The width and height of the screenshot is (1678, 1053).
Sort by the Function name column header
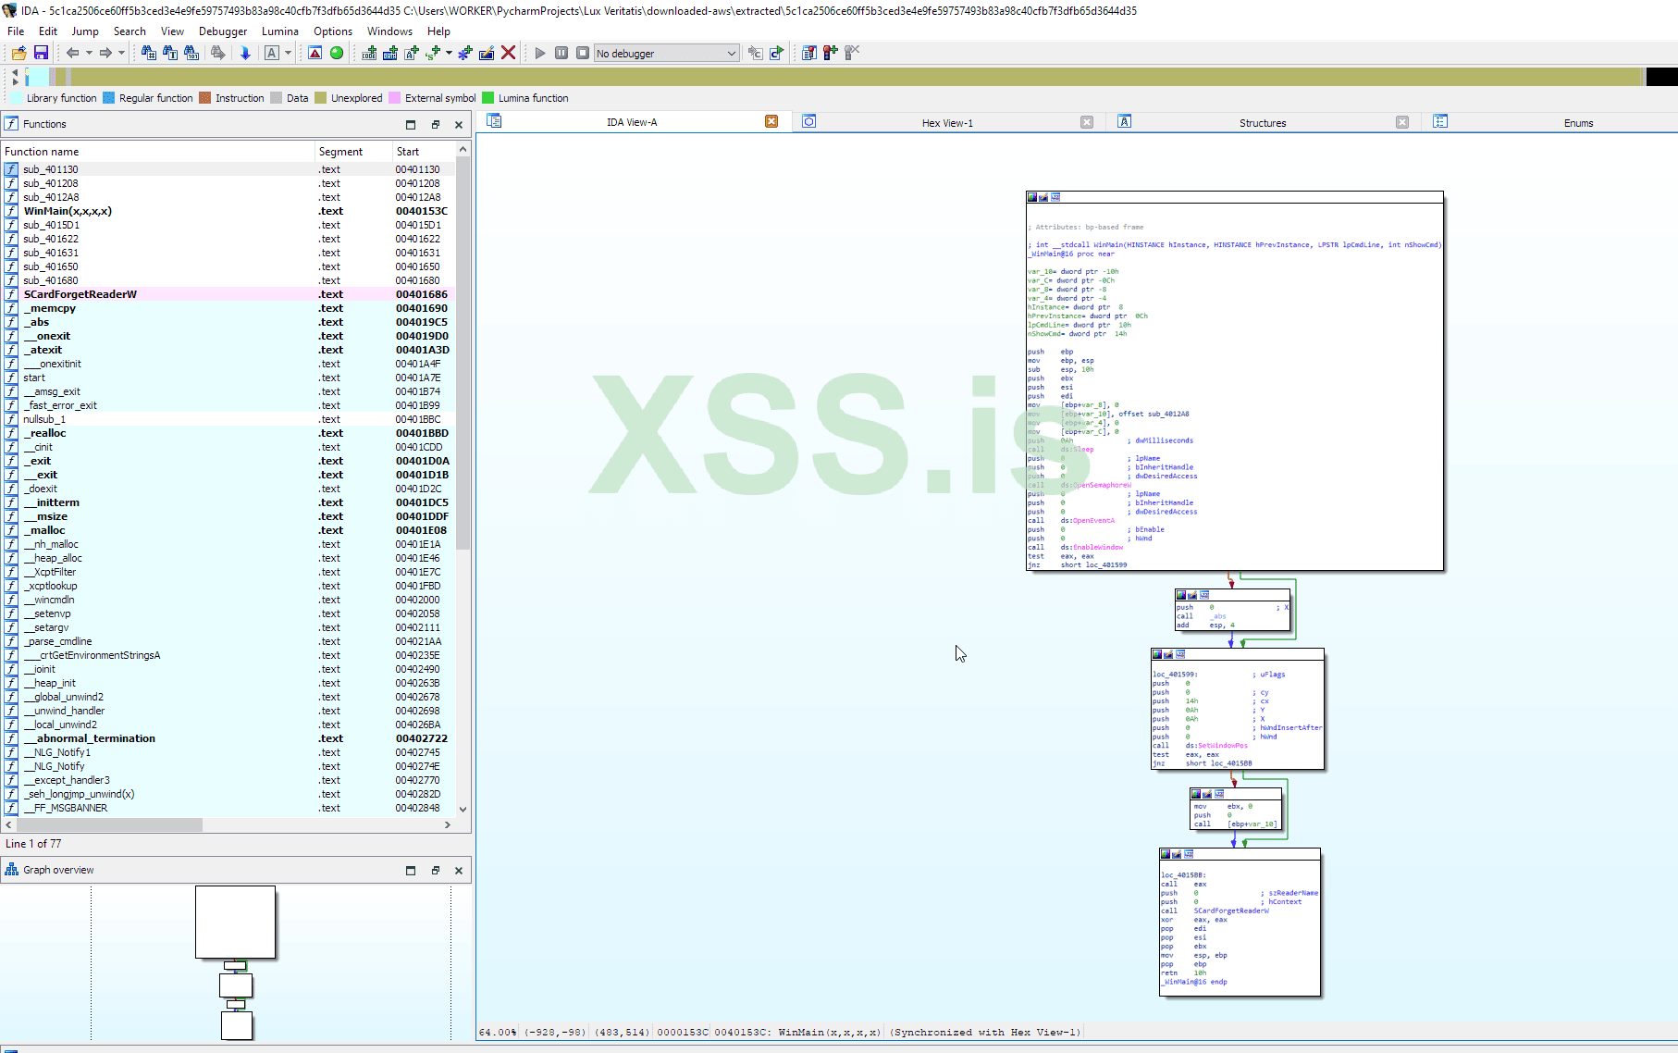pyautogui.click(x=158, y=151)
